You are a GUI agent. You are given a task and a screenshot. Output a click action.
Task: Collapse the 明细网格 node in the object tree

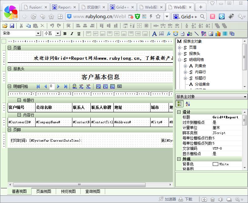click(x=179, y=60)
